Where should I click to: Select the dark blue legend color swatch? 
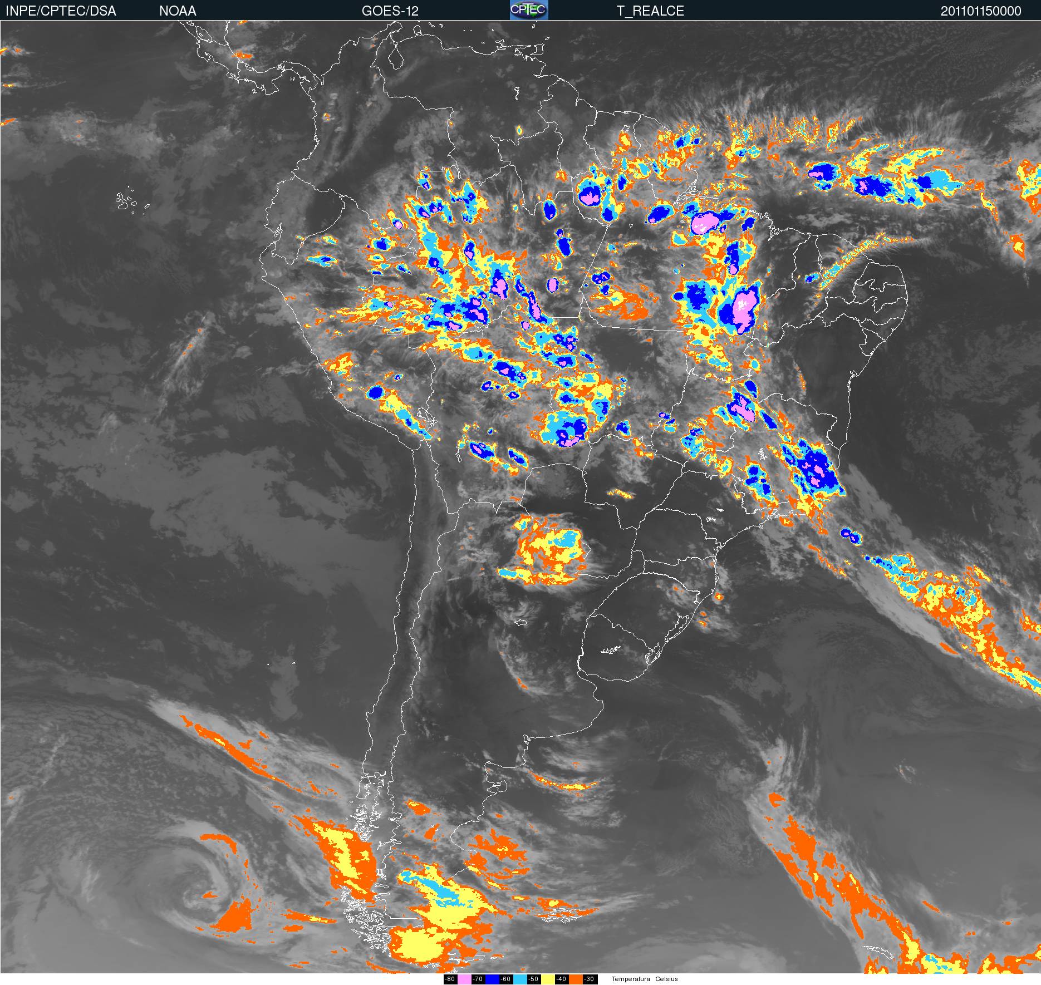[492, 979]
